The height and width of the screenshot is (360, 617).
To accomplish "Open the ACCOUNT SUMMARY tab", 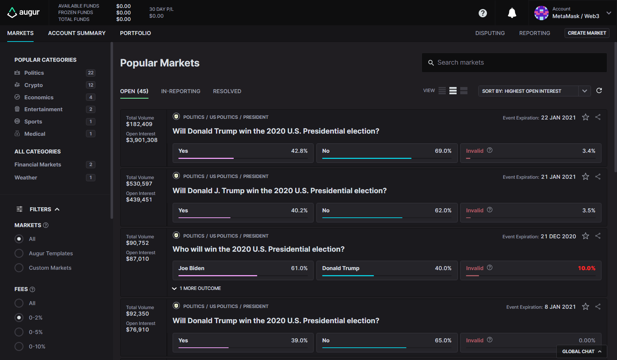I will [77, 33].
